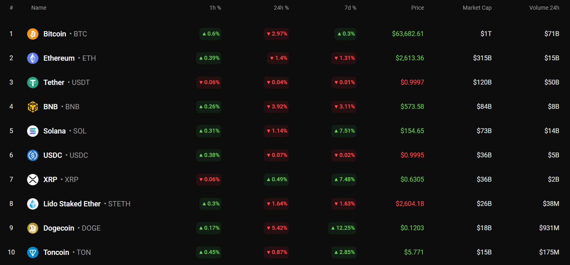Open the Dogecoin name link

(x=59, y=228)
